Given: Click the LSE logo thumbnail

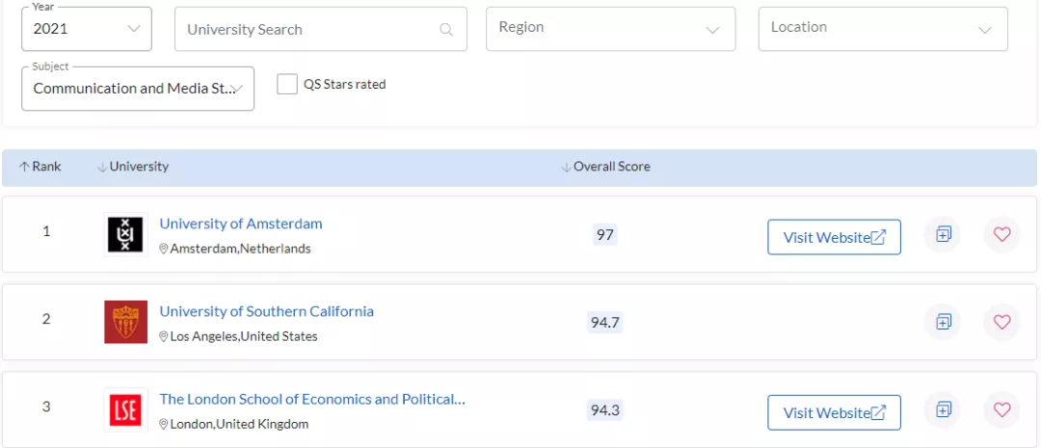Looking at the screenshot, I should [x=125, y=410].
